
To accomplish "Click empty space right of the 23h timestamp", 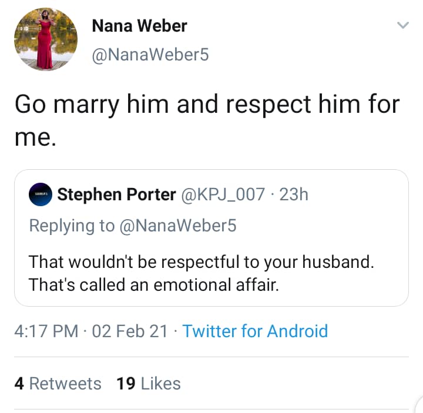I will click(358, 195).
